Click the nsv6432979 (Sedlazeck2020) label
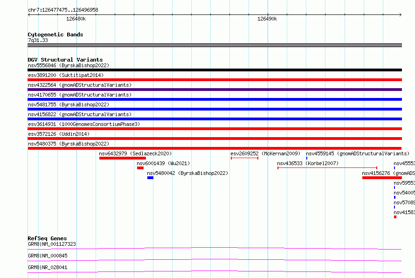The height and width of the screenshot is (278, 415). [x=135, y=153]
